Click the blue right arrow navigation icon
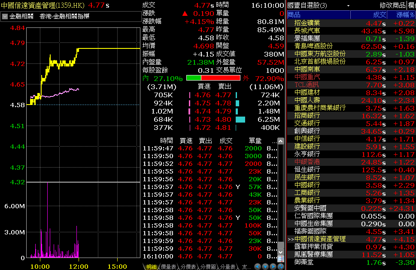 pyautogui.click(x=273, y=267)
